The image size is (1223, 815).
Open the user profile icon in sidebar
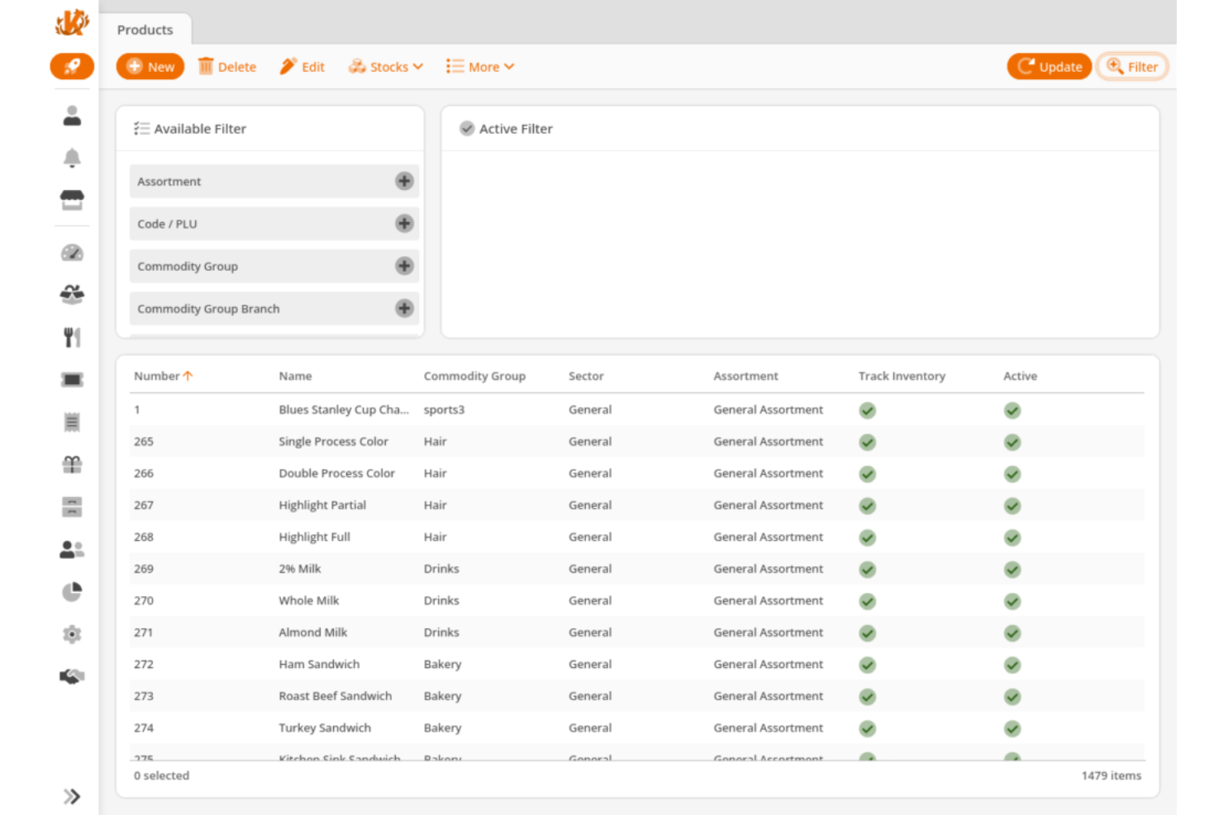tap(72, 116)
